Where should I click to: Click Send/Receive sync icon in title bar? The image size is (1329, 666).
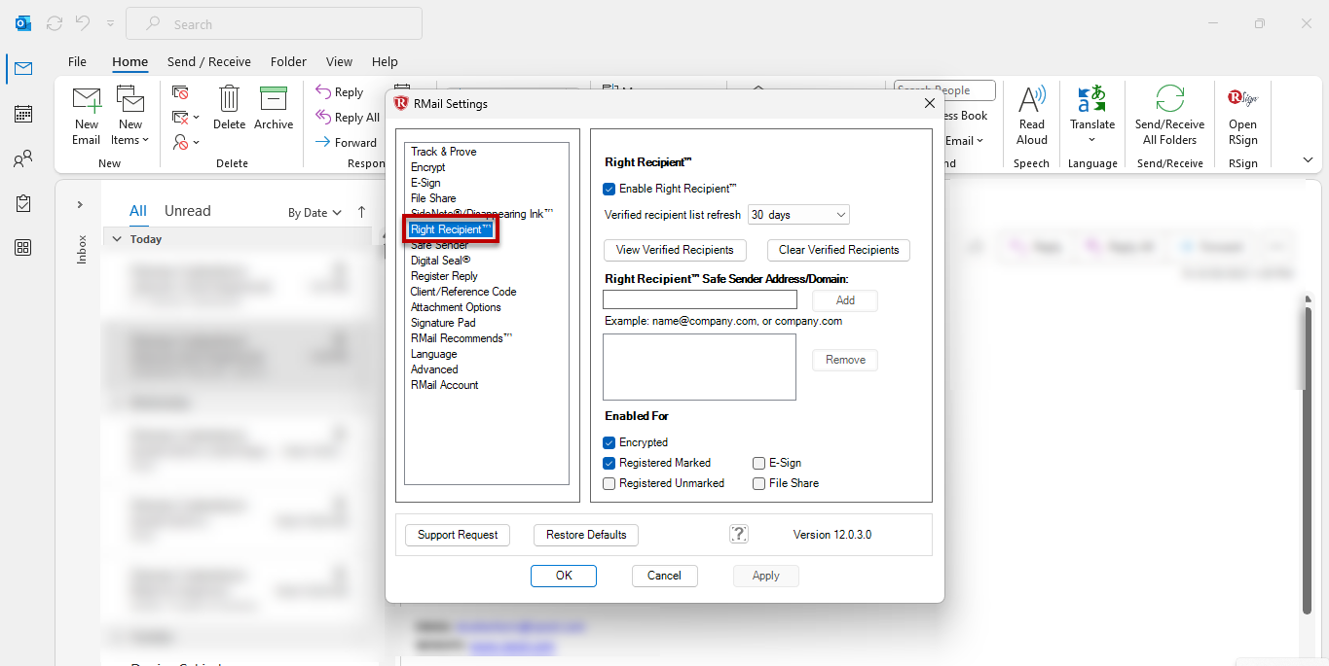pos(55,23)
